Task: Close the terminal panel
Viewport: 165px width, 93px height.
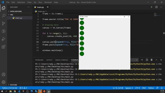Action: [161, 60]
